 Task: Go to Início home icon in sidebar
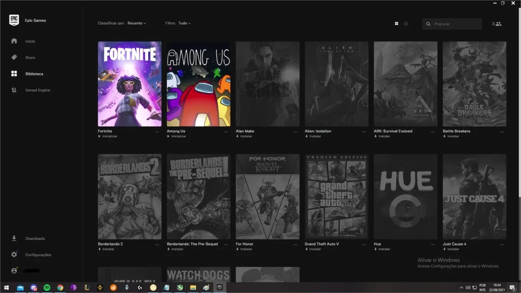14,41
